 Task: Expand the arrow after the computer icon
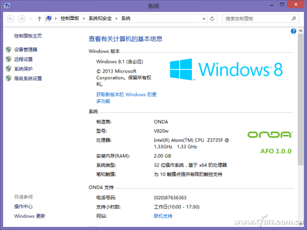pos(56,19)
